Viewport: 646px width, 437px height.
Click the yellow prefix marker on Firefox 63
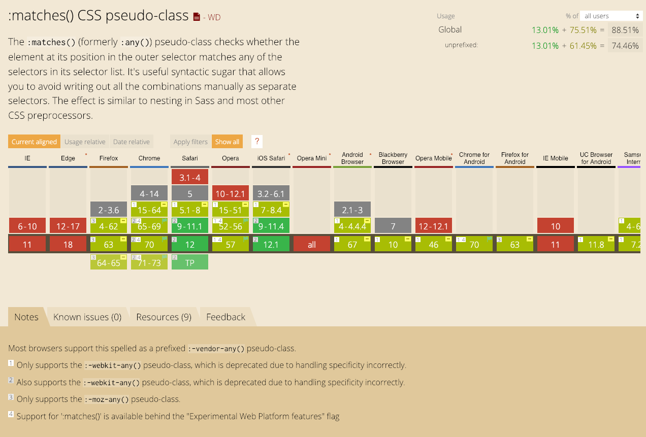[123, 239]
